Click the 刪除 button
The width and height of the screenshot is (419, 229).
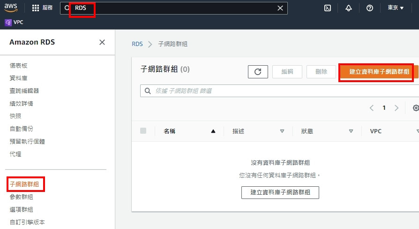click(x=321, y=72)
